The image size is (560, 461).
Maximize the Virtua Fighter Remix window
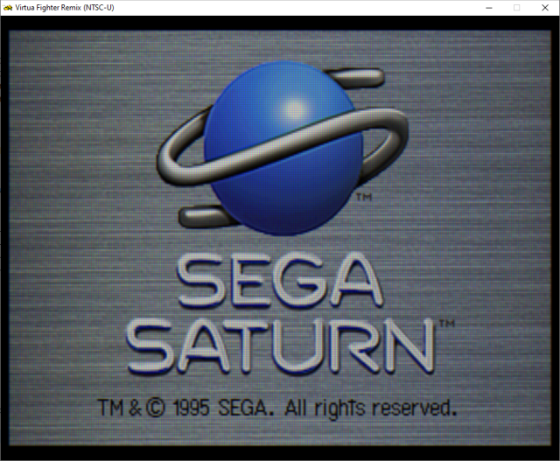517,8
